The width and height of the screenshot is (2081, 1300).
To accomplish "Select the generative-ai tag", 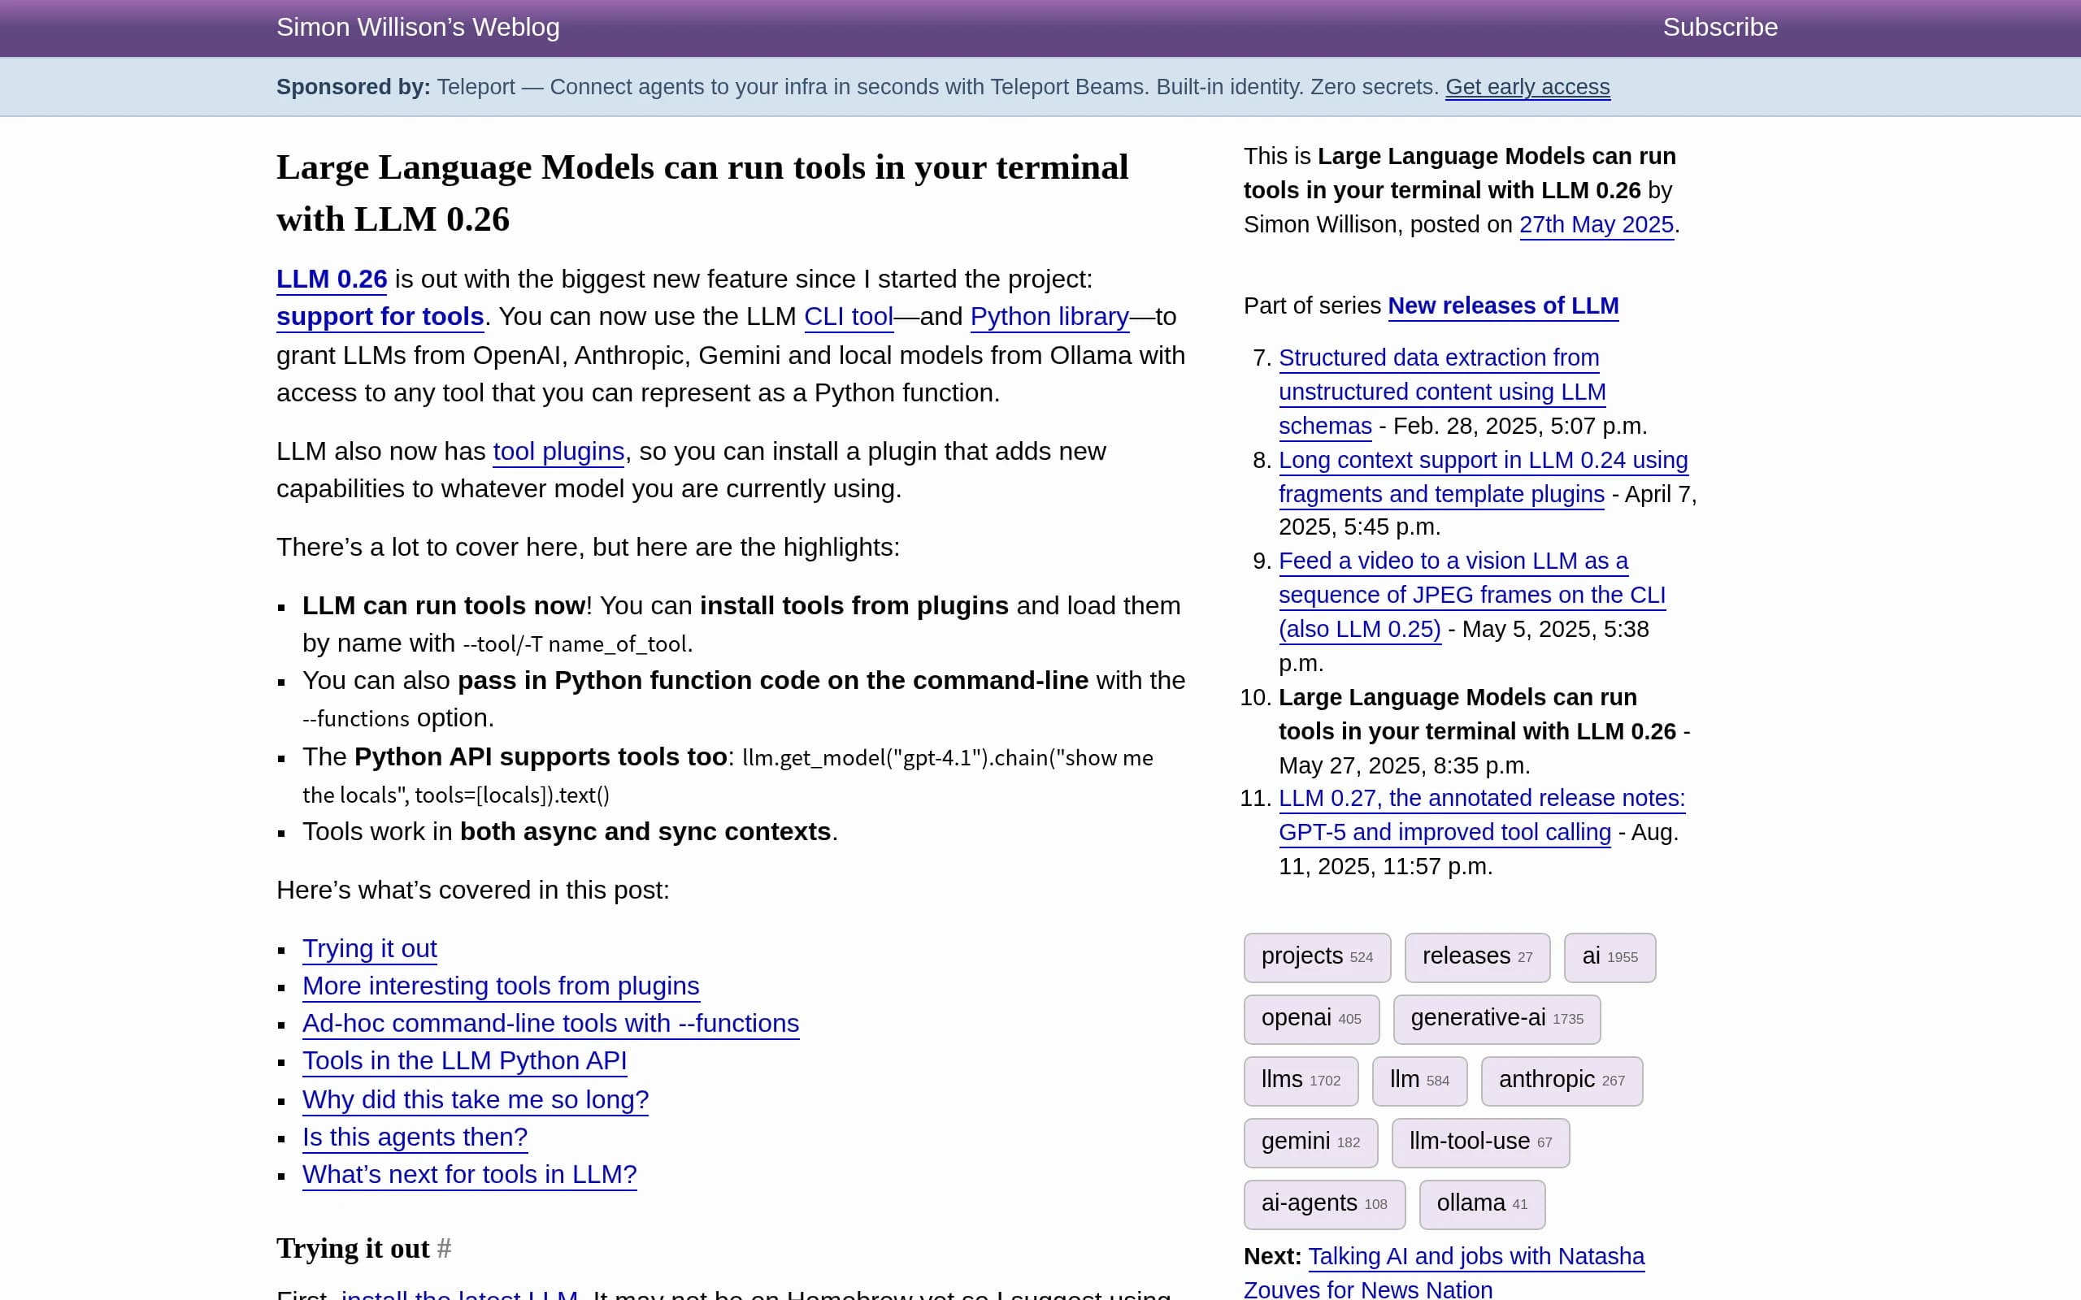I will coord(1497,1019).
